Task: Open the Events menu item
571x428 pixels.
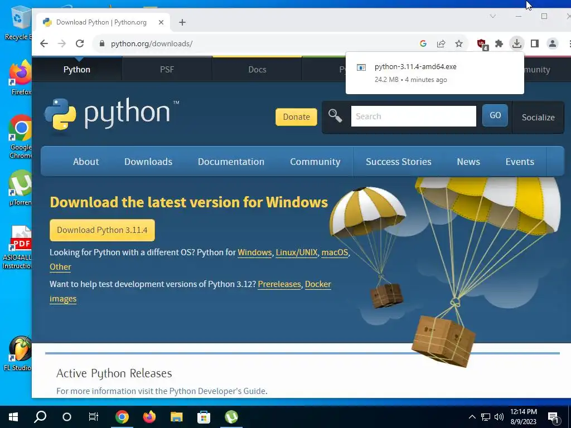Action: tap(520, 162)
